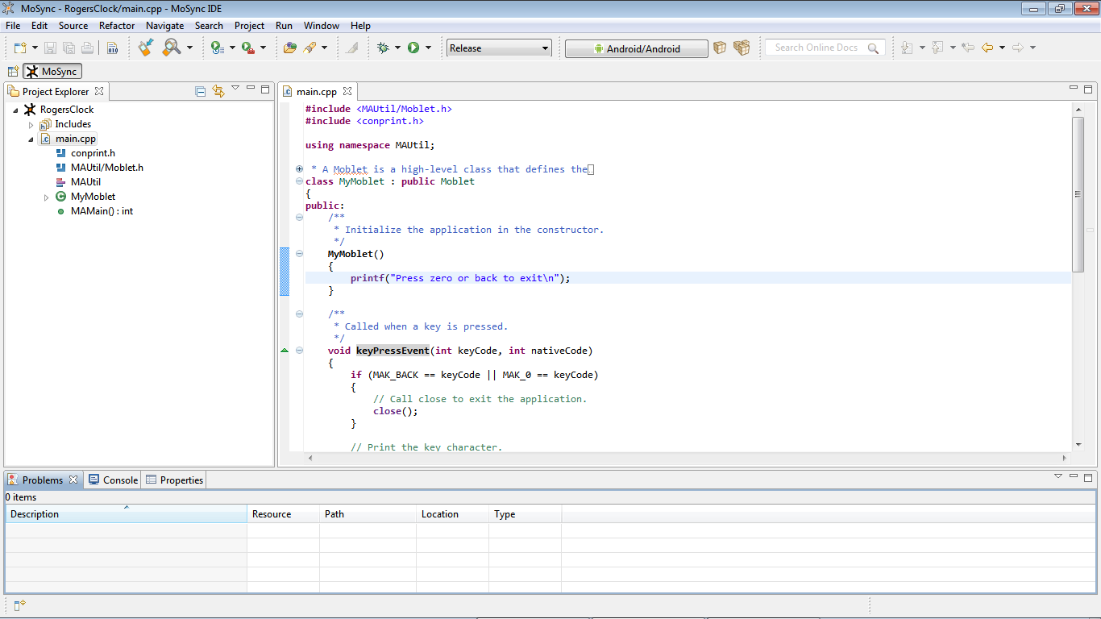Screen dimensions: 1101x619
Task: Collapse all in Project Explorer
Action: [201, 91]
